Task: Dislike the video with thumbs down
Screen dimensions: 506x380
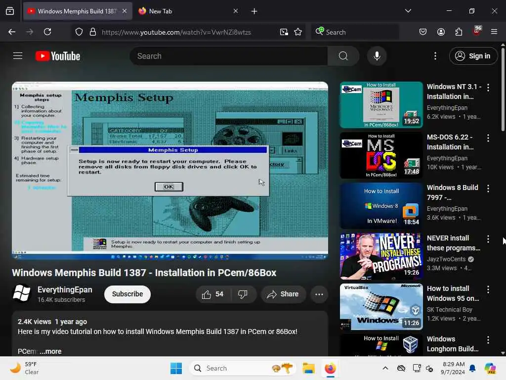Action: point(243,294)
